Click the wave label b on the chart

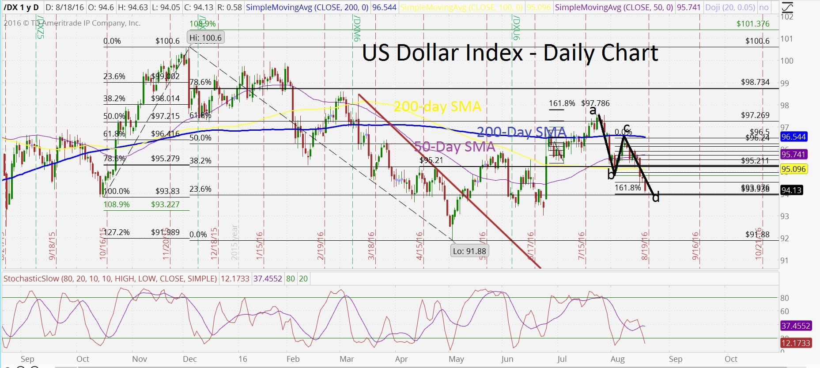click(611, 175)
